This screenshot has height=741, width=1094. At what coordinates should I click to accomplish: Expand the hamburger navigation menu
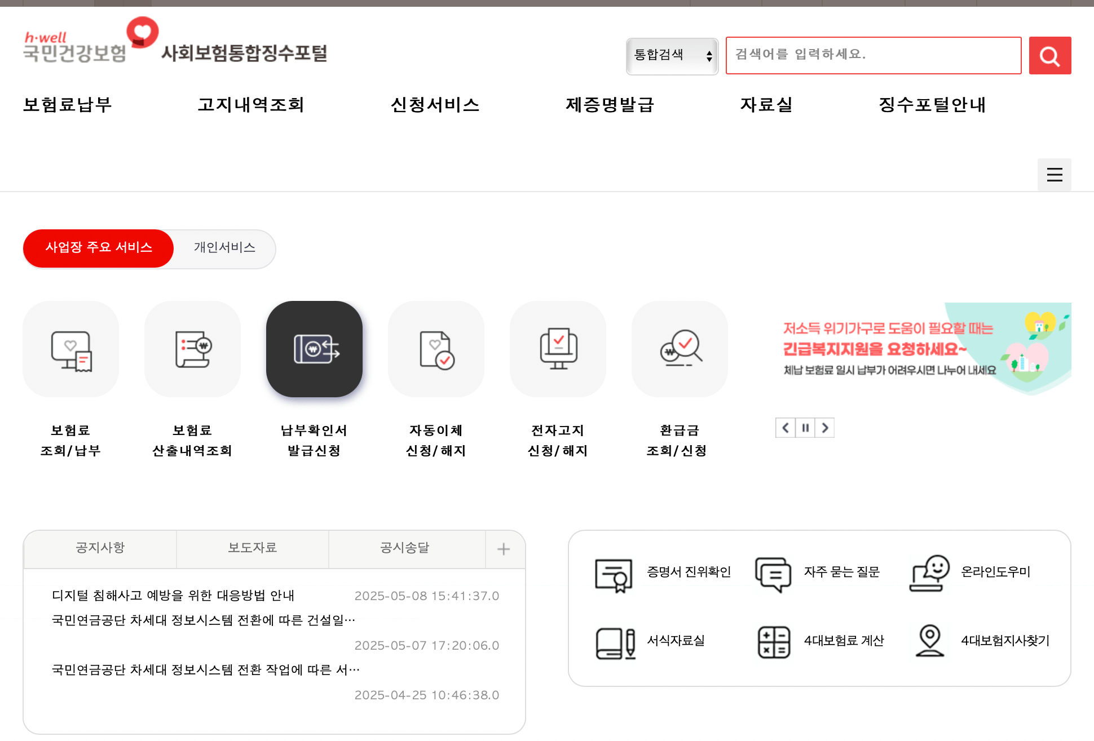(1054, 175)
